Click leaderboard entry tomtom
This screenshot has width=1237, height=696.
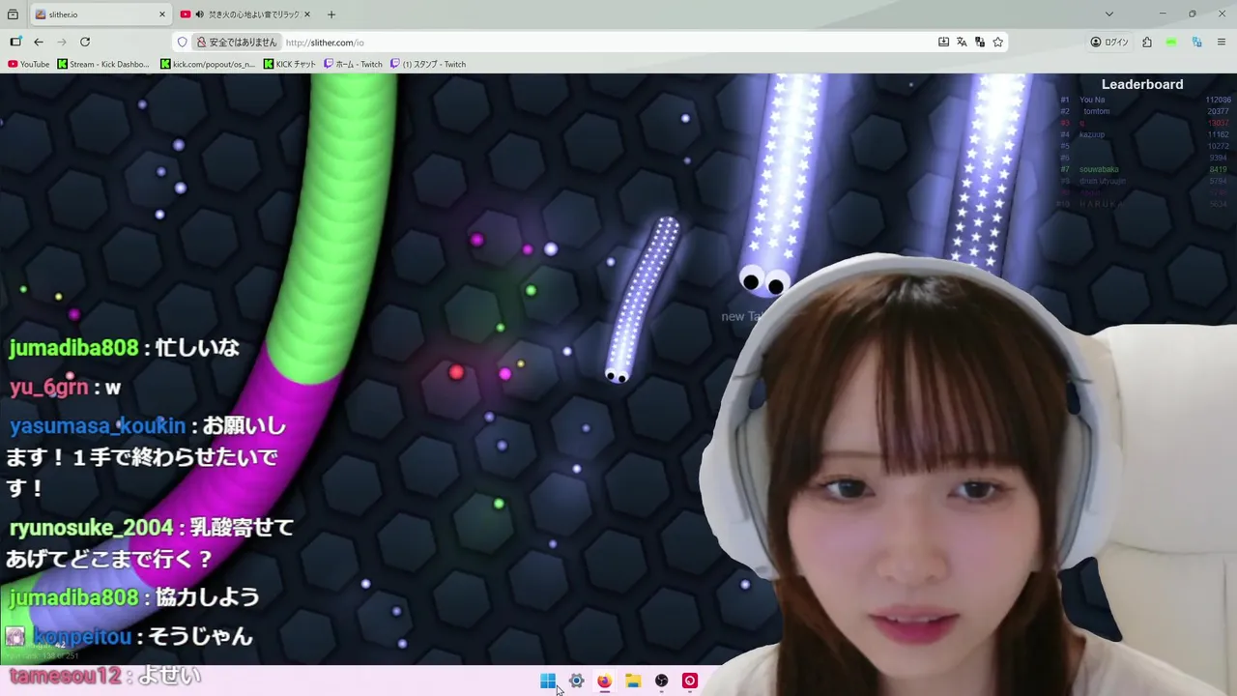click(x=1096, y=111)
